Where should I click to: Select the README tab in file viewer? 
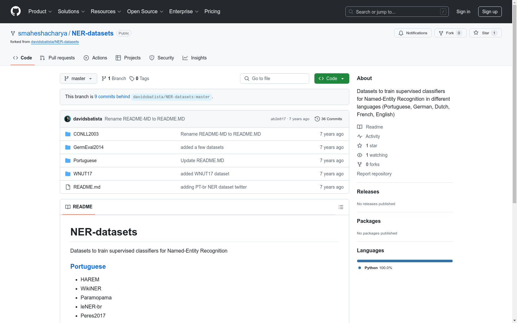tap(79, 207)
